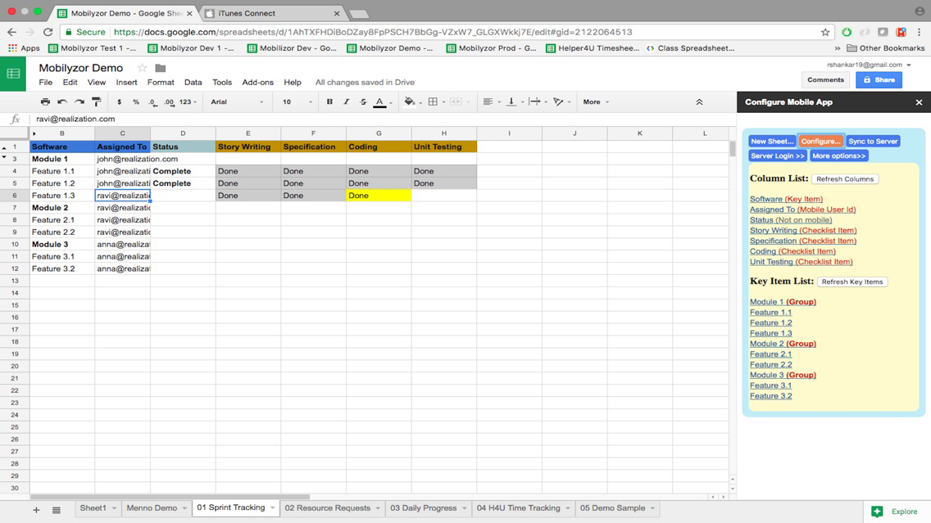Collapse toolbar with double chevron icon
The image size is (931, 523).
(x=699, y=102)
